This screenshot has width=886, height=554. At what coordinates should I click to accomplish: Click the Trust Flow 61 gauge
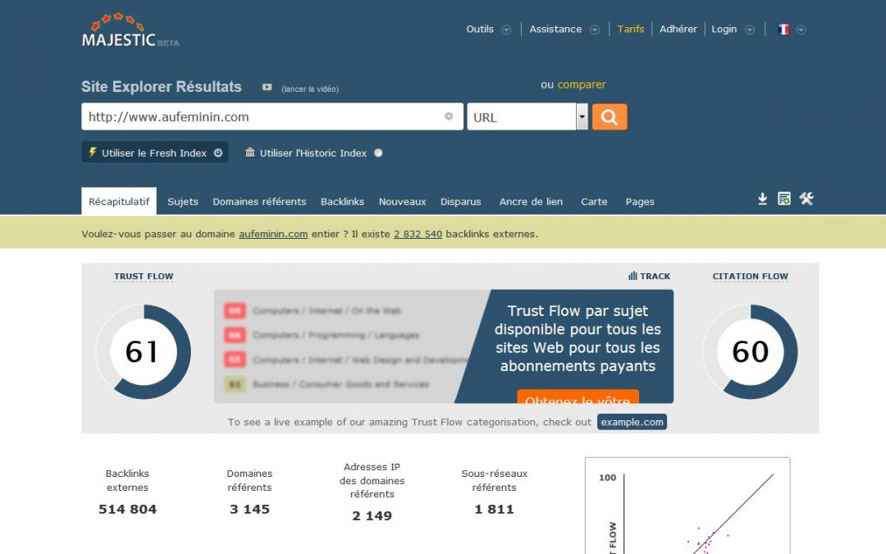tap(144, 351)
